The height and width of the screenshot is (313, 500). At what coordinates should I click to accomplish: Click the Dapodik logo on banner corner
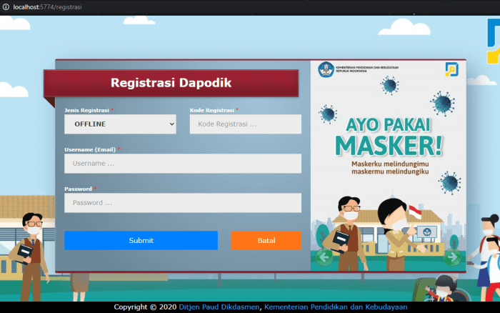[x=452, y=69]
